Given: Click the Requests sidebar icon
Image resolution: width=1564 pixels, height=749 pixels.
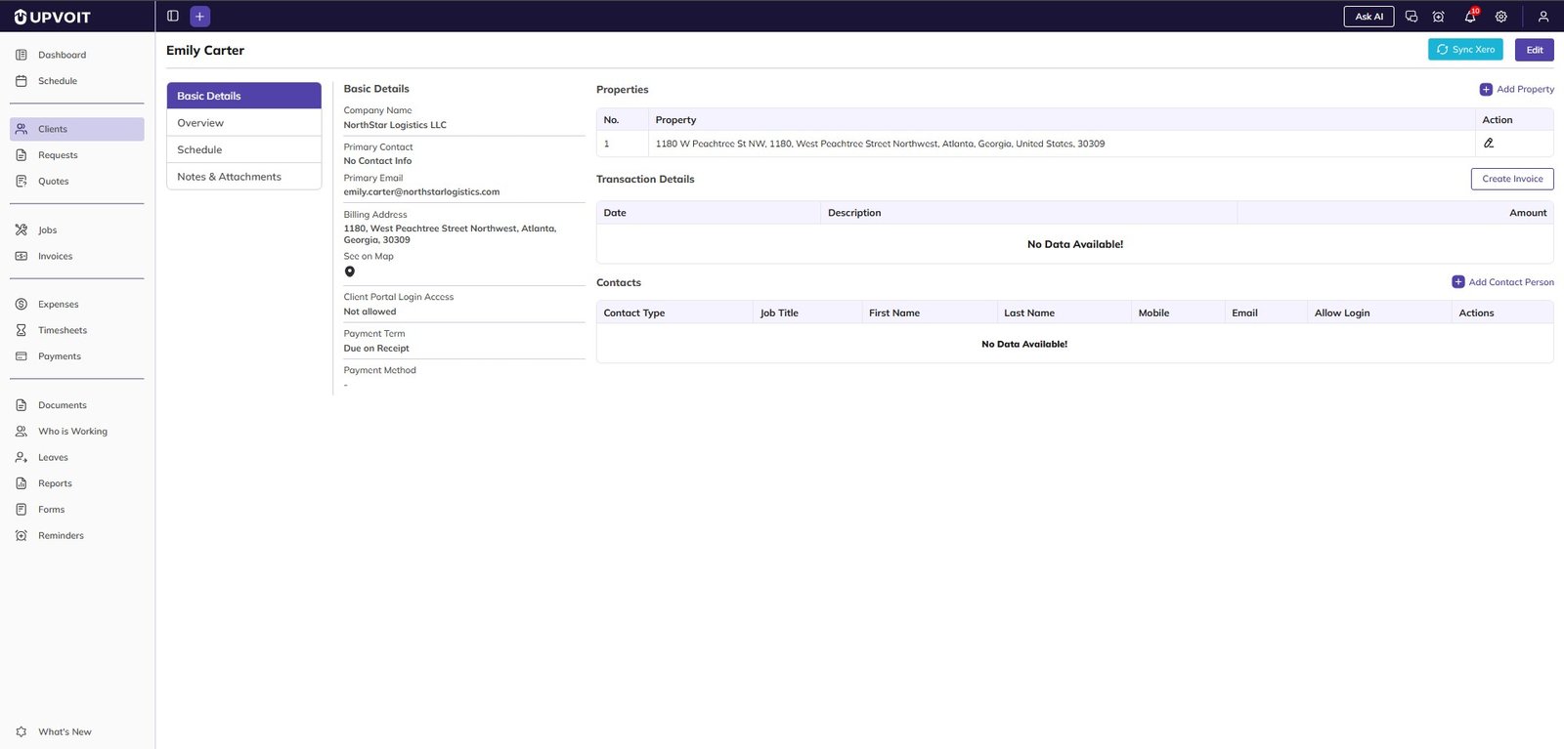Looking at the screenshot, I should point(22,155).
